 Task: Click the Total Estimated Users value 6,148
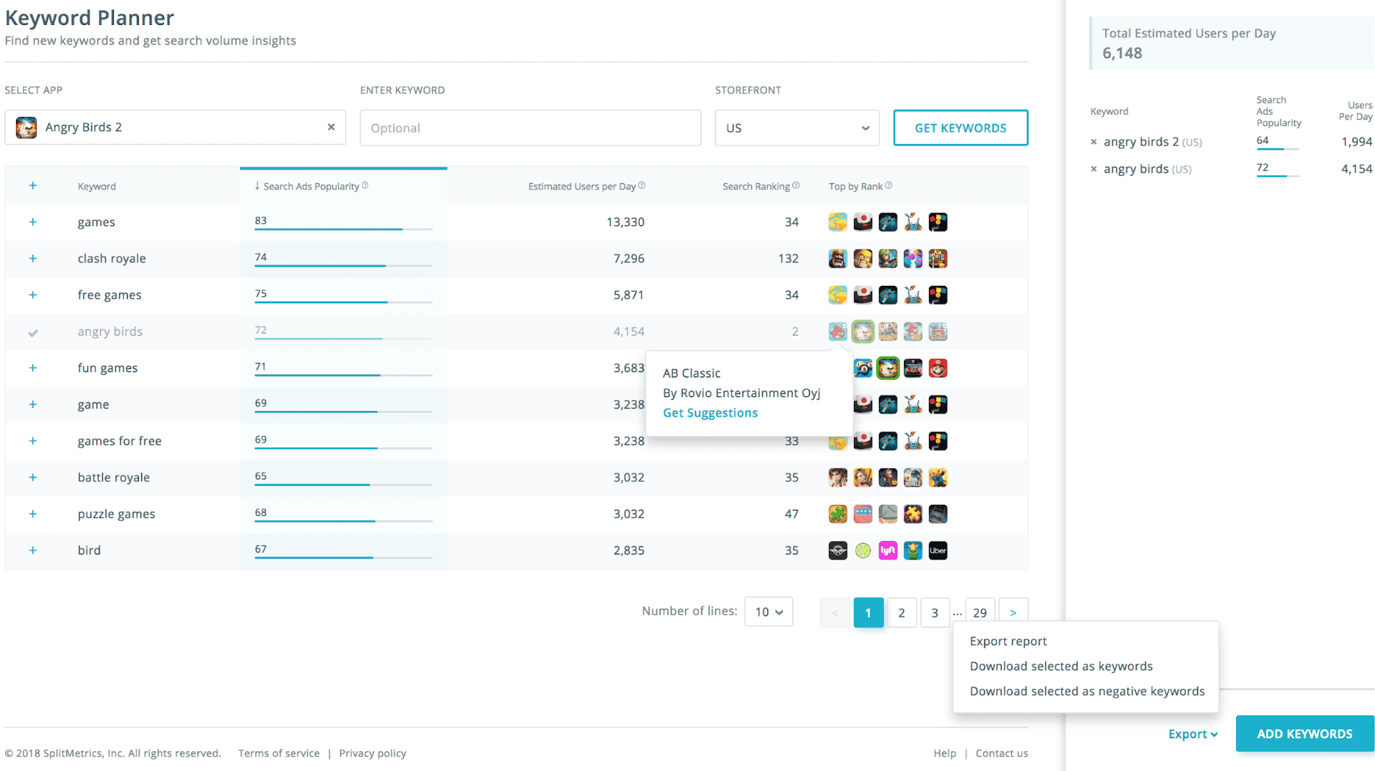tap(1122, 53)
